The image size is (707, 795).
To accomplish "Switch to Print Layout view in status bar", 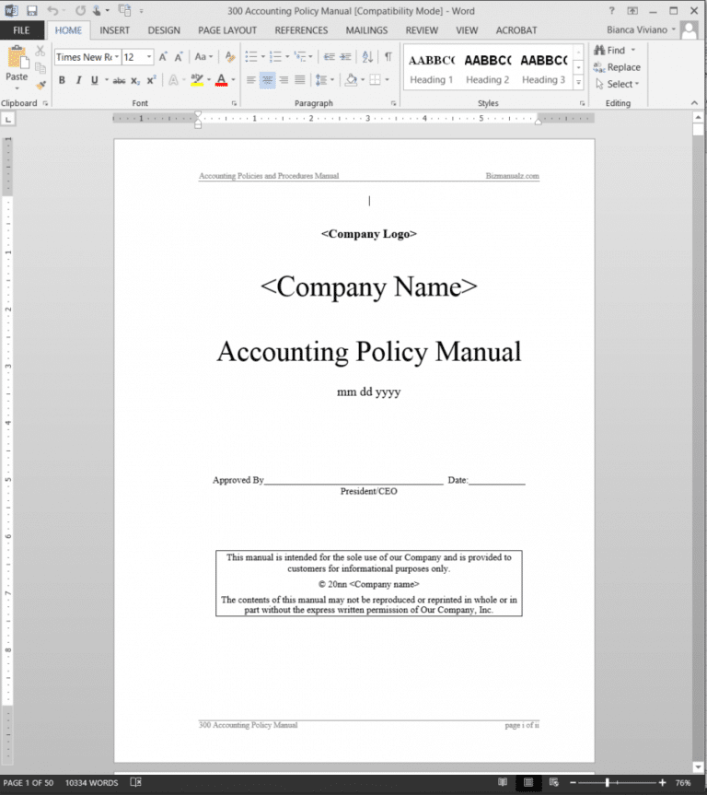I will (528, 782).
